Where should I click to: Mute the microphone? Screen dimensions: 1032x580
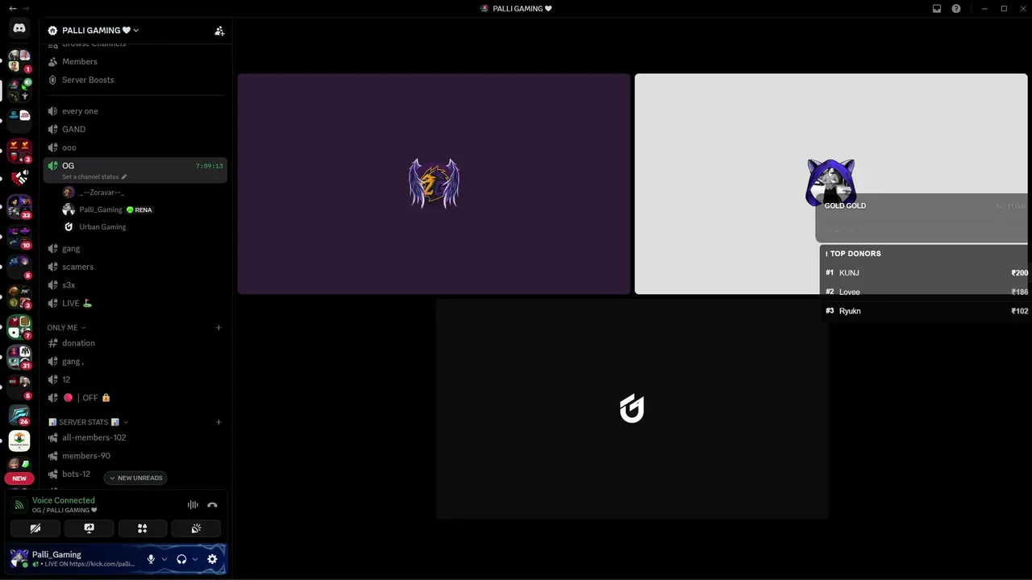point(151,559)
